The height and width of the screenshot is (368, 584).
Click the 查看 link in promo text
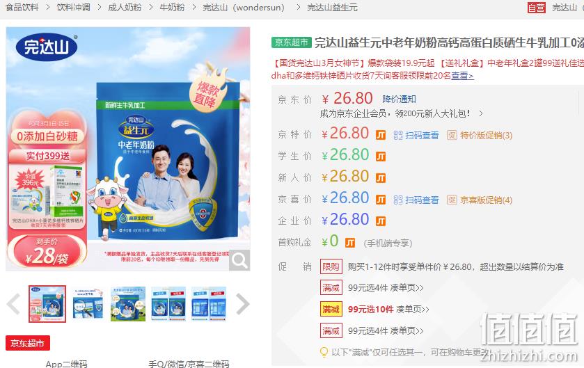(462, 76)
